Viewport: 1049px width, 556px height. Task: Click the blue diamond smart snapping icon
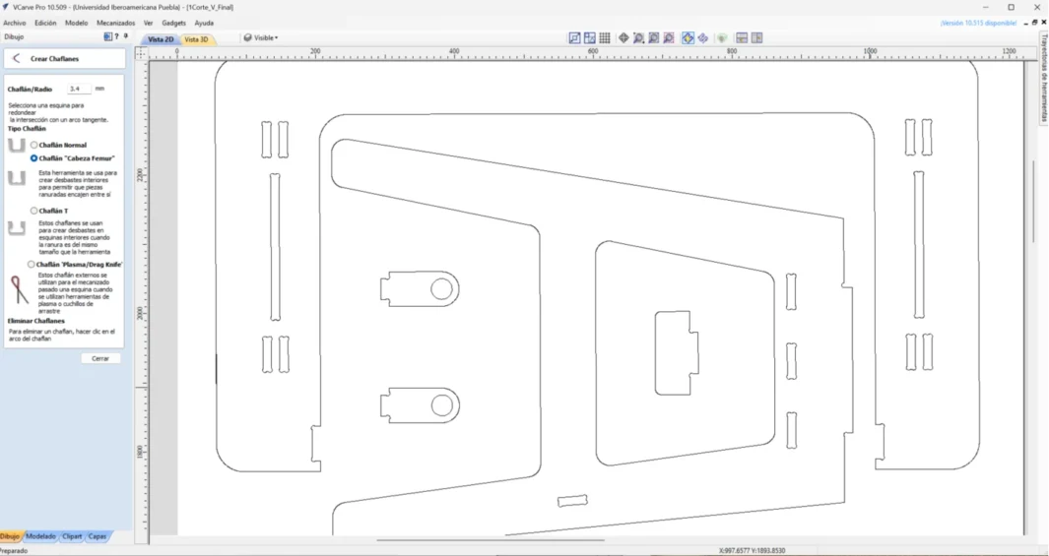(x=703, y=38)
